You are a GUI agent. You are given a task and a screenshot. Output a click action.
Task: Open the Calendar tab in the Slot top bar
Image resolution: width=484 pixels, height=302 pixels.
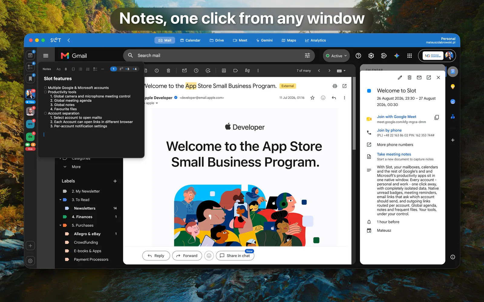point(190,40)
